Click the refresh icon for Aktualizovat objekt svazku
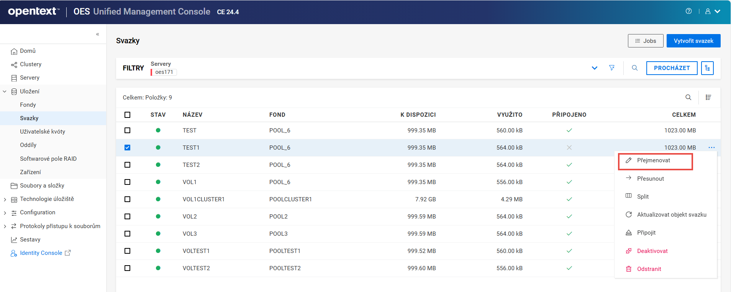 click(629, 215)
